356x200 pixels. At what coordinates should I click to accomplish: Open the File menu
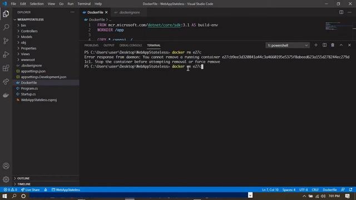pyautogui.click(x=13, y=4)
